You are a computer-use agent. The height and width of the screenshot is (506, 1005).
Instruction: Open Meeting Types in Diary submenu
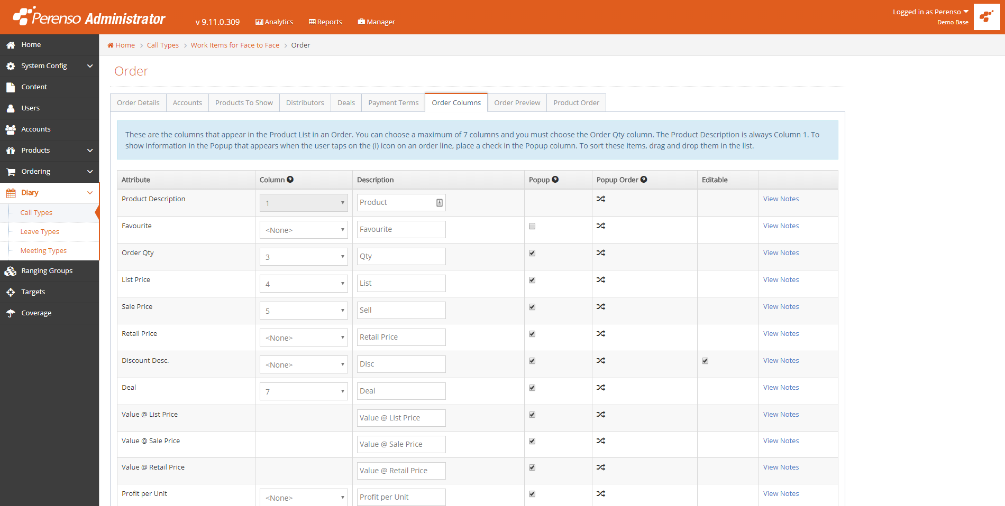(43, 251)
